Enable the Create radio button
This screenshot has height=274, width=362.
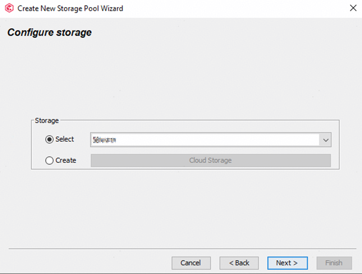[49, 161]
